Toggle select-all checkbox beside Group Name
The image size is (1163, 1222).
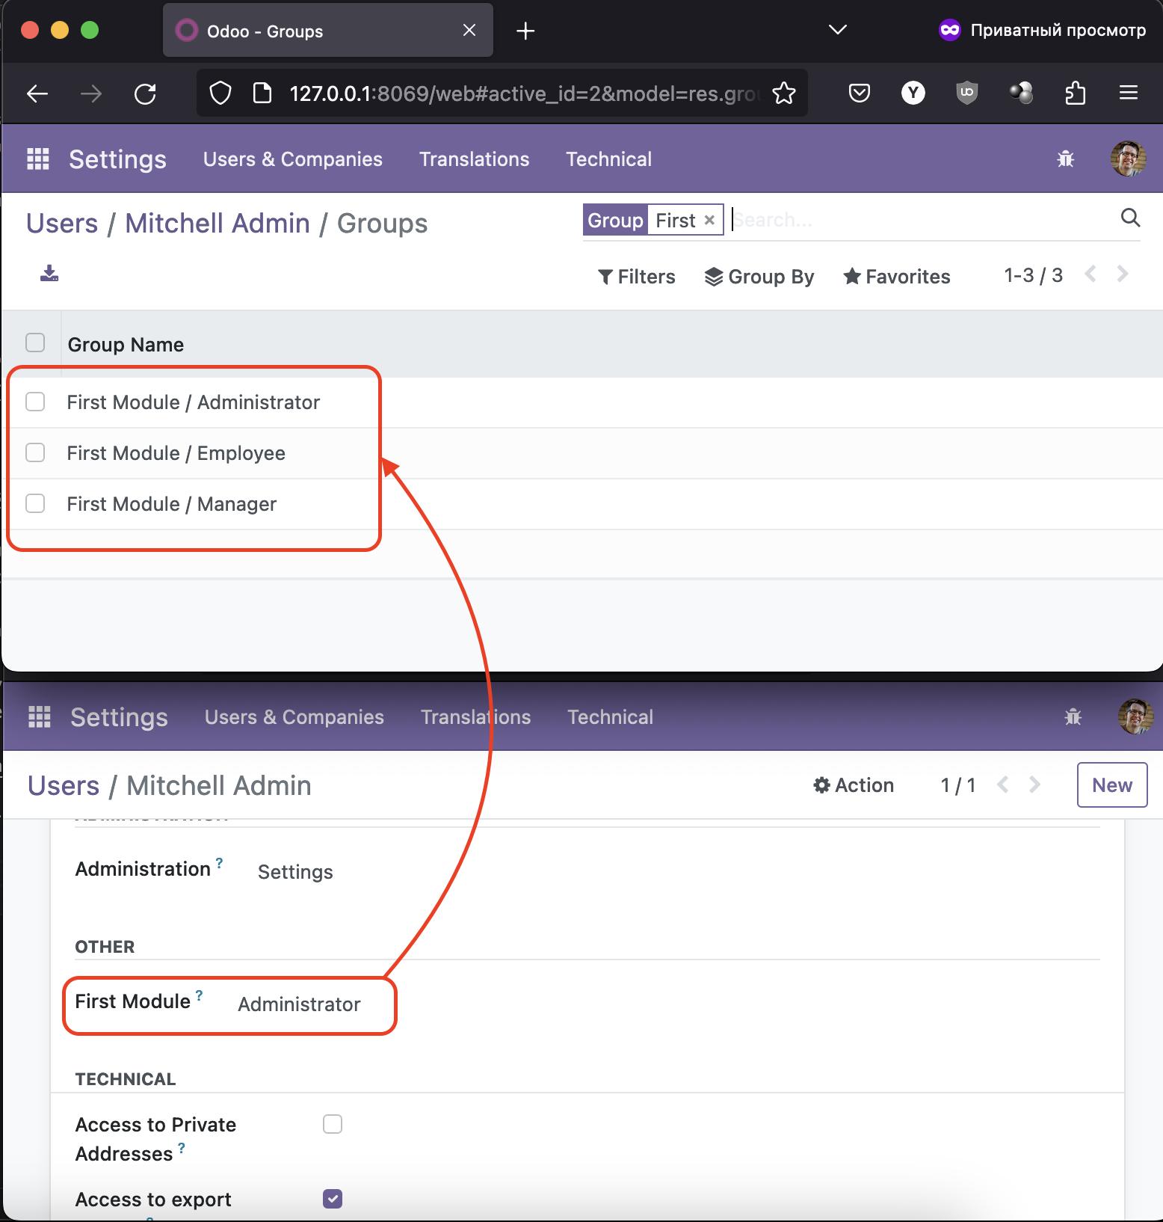[35, 343]
